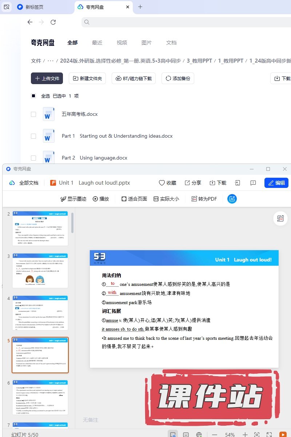The image size is (291, 437).
Task: Click the blue 编辑 edit button
Action: [276, 183]
